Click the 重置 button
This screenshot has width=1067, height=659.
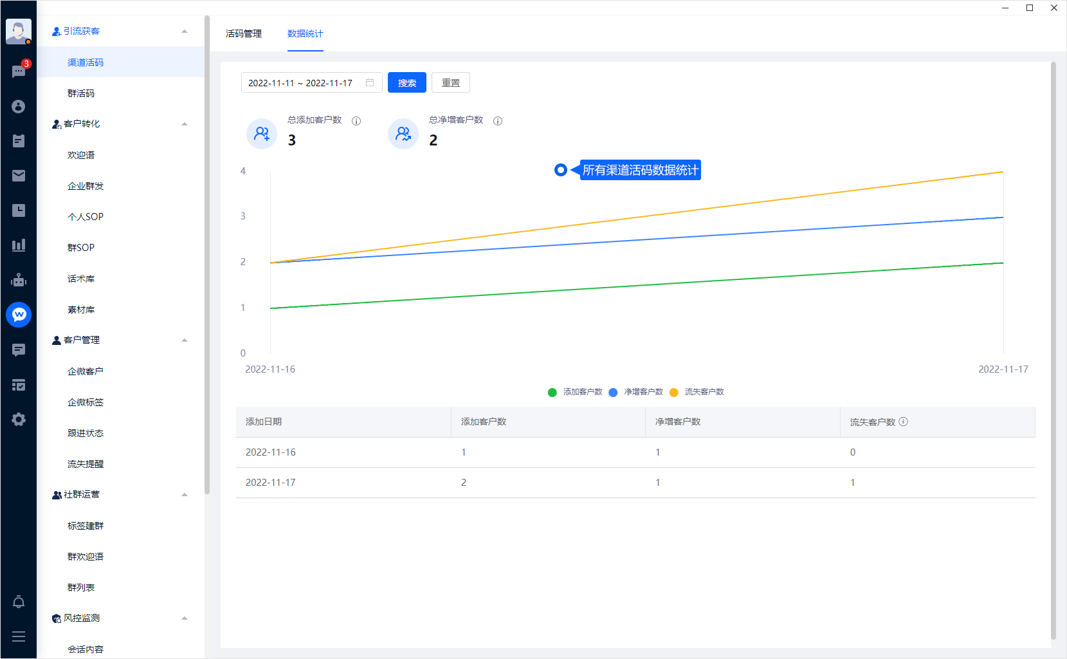pos(451,82)
